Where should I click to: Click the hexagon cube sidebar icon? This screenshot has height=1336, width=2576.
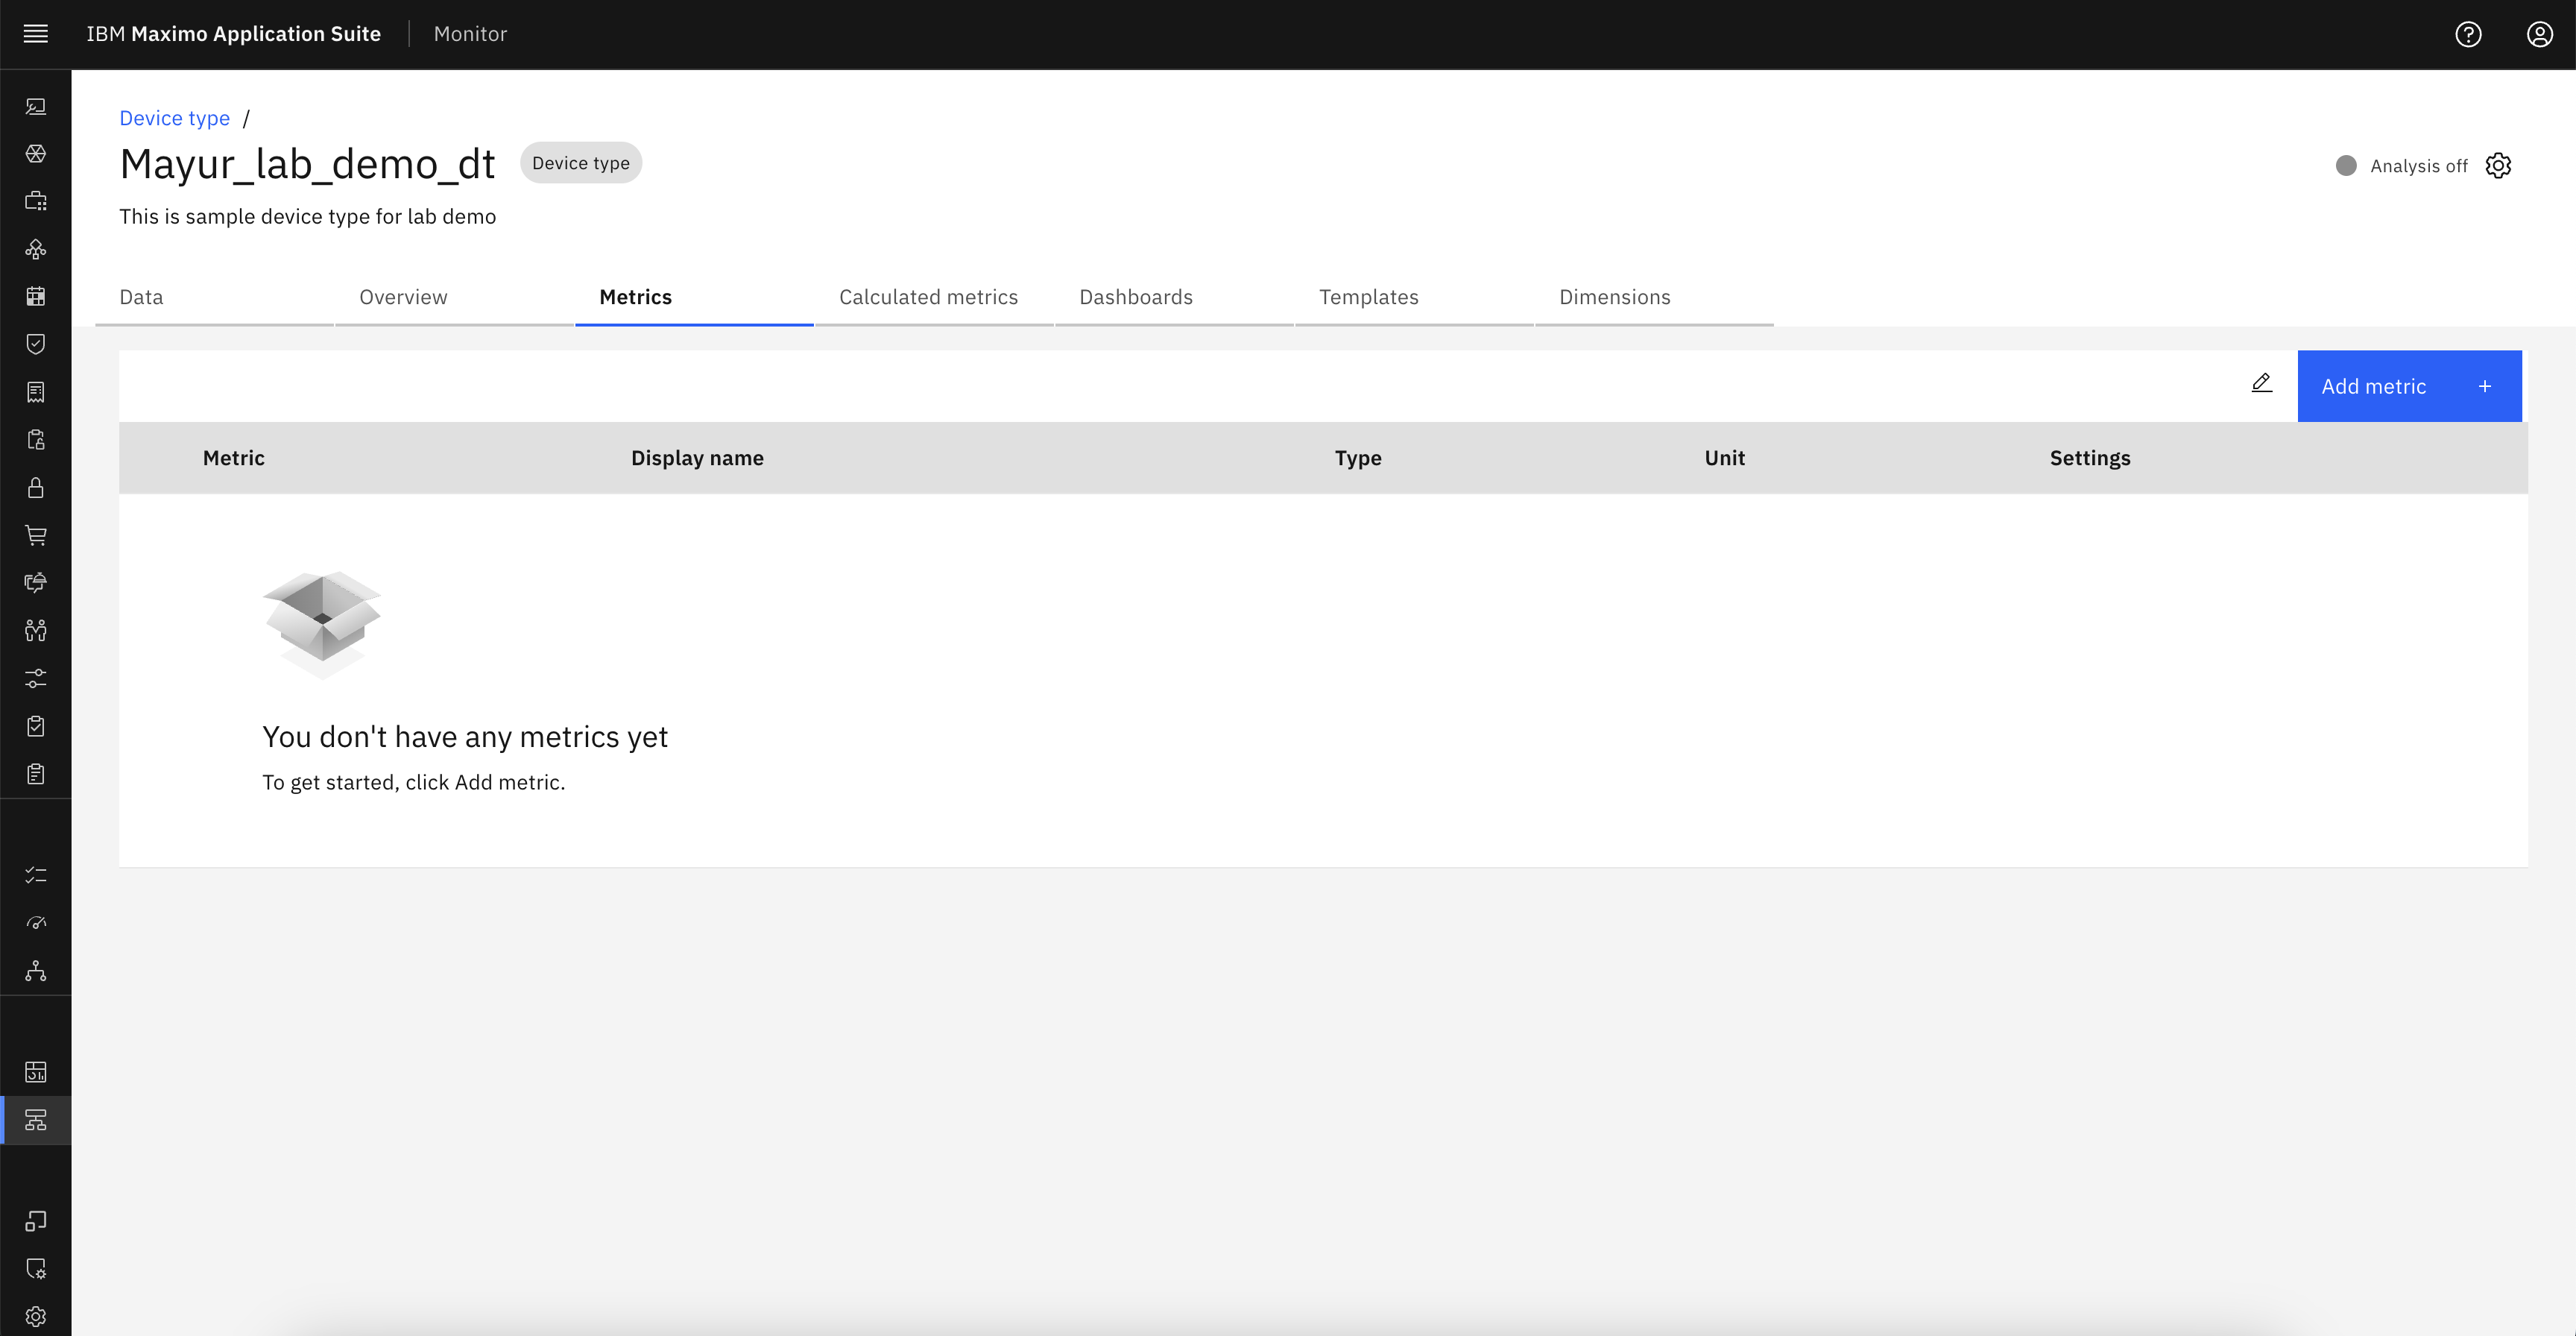pos(36,153)
